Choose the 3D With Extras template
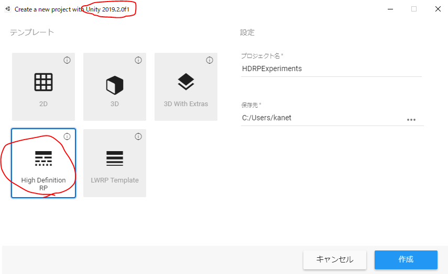The image size is (448, 274). point(186,87)
